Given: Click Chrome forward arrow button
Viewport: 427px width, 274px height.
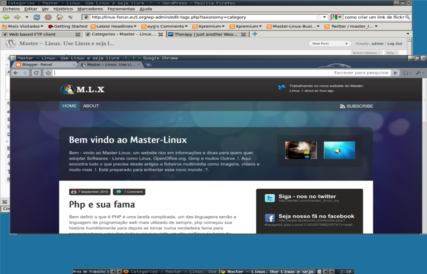Looking at the screenshot, I should coord(25,73).
